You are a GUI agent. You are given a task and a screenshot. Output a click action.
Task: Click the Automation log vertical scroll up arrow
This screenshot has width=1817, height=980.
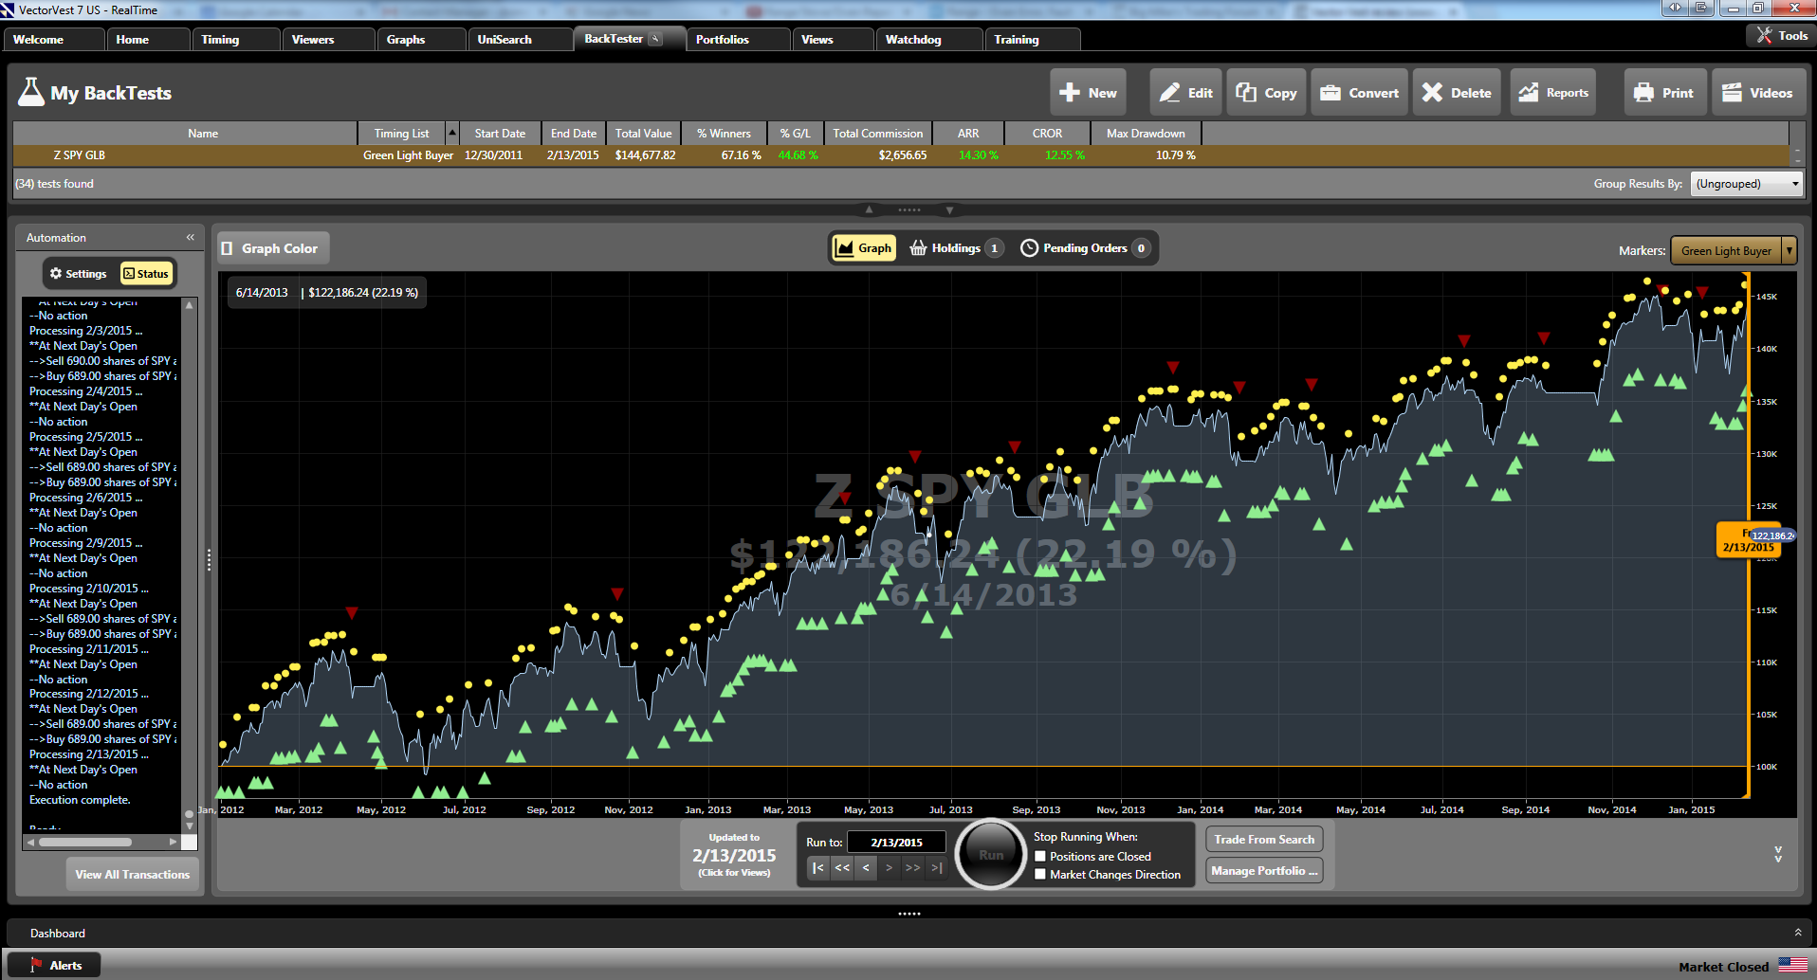click(x=190, y=305)
